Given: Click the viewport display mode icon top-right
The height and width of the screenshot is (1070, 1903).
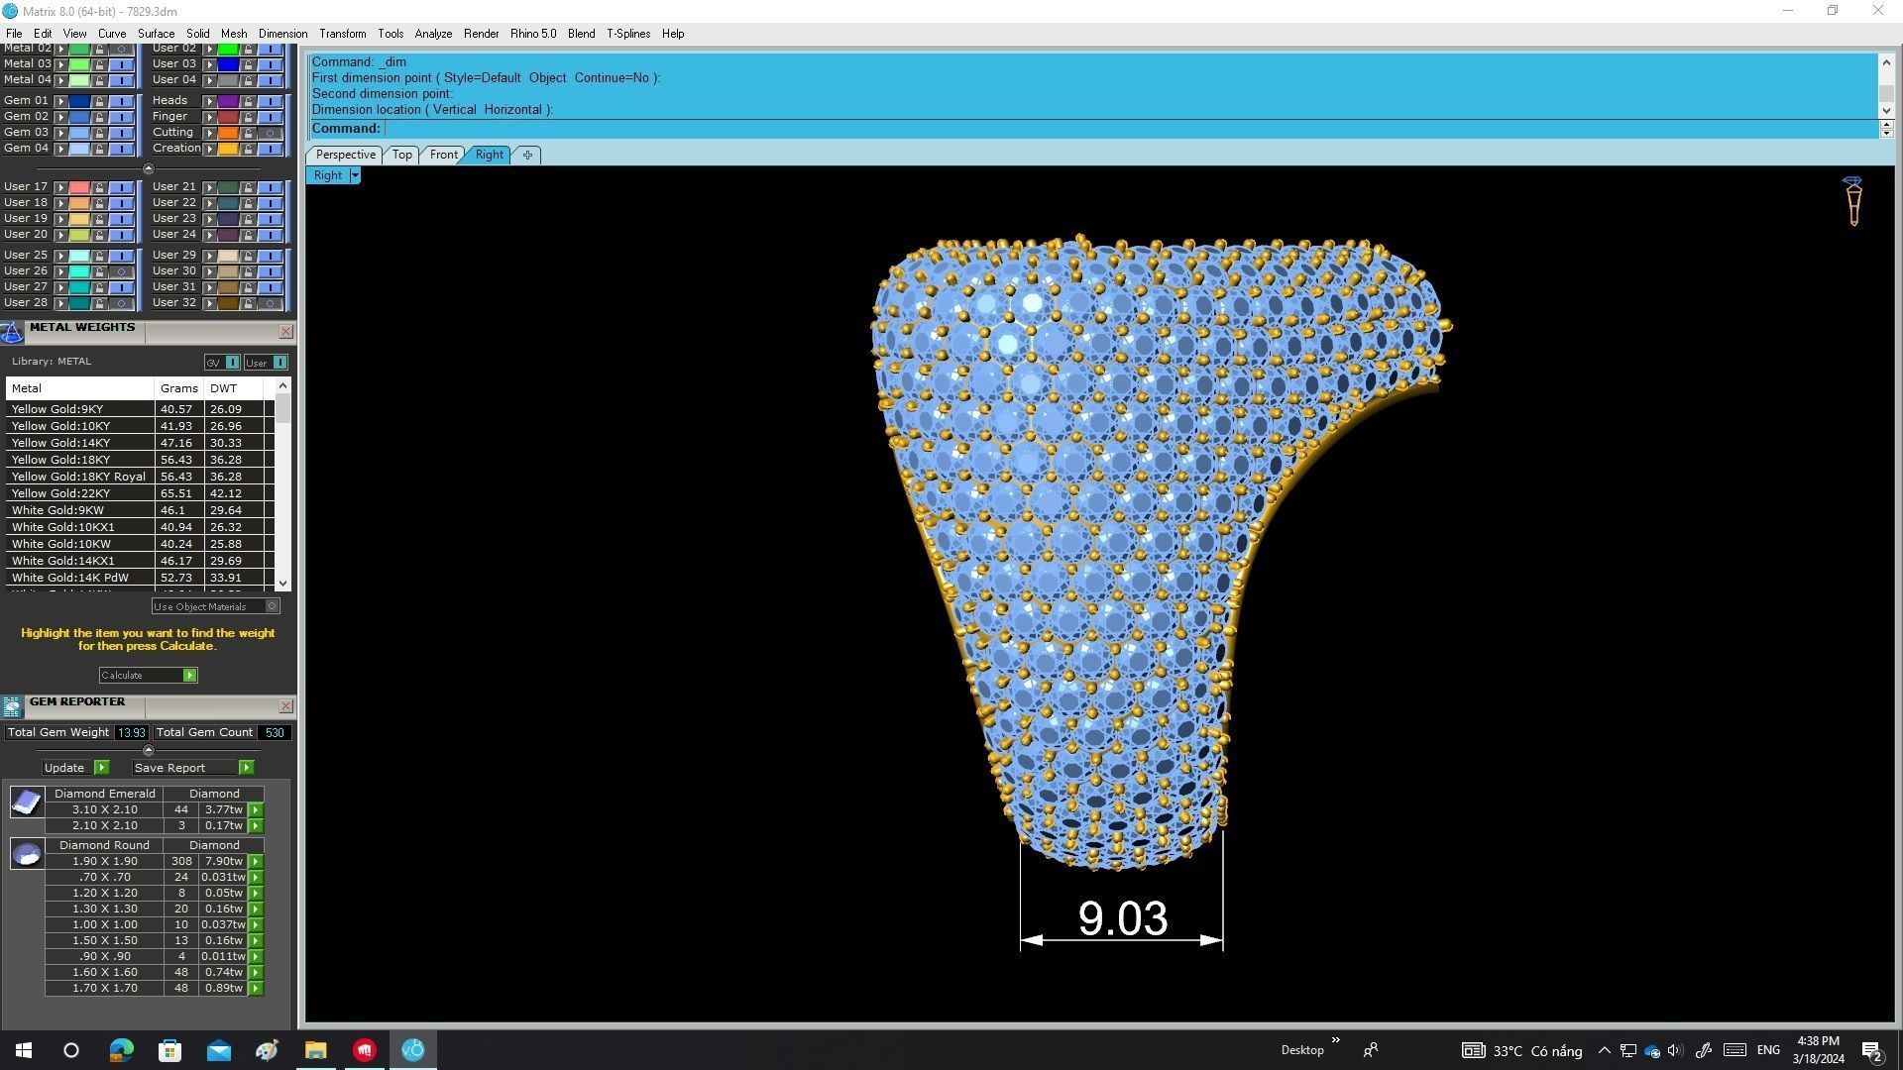Looking at the screenshot, I should [1852, 201].
